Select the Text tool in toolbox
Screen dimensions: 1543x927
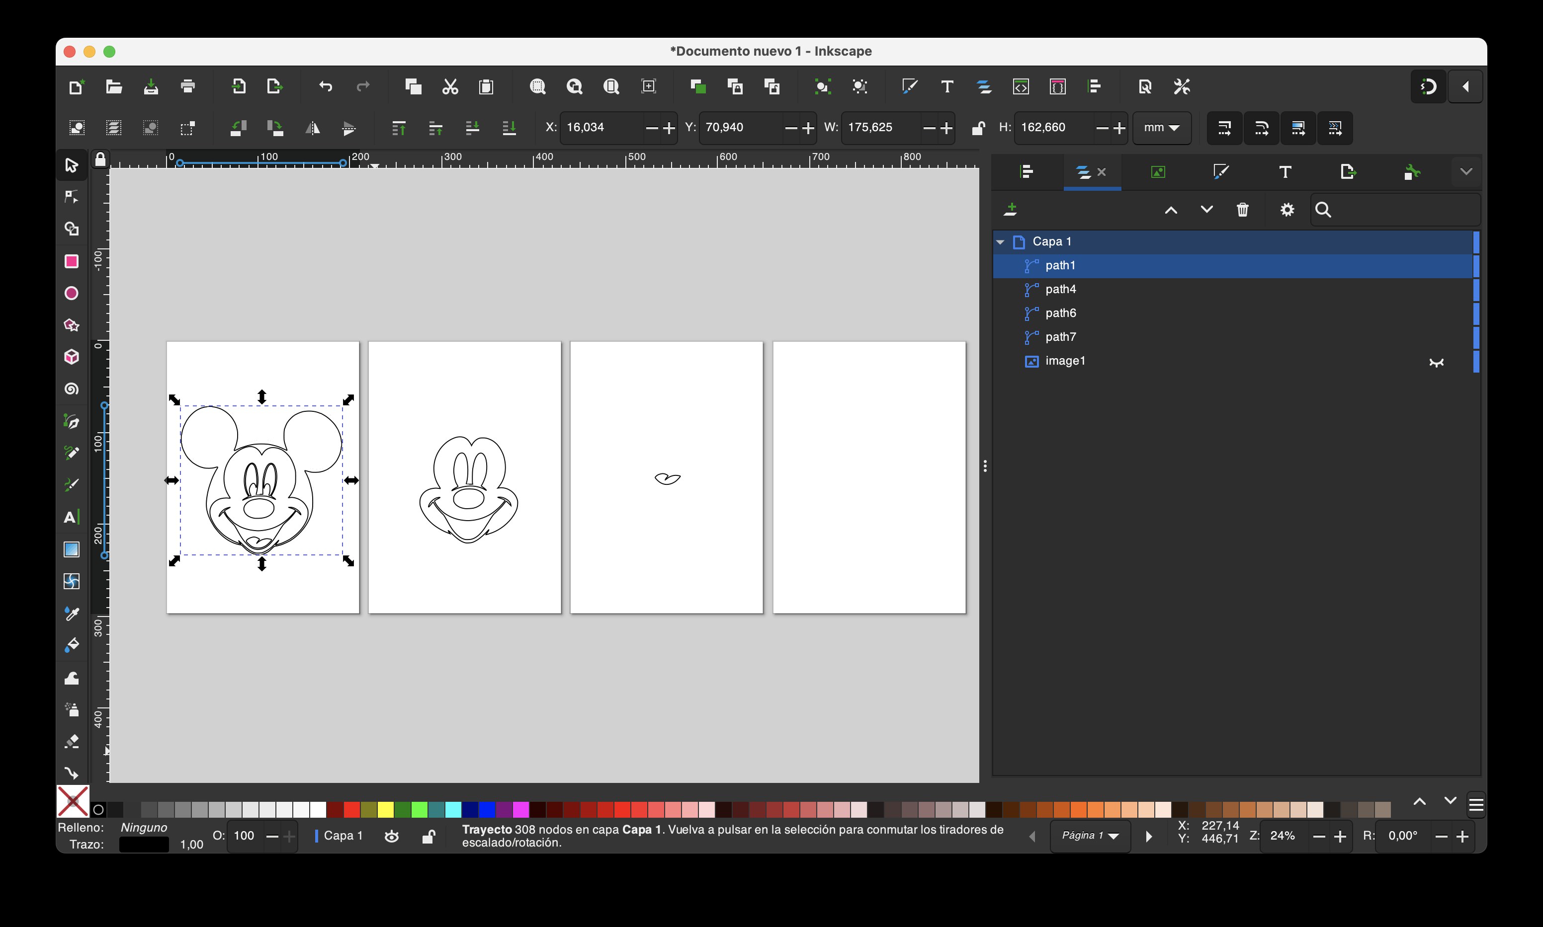[71, 517]
